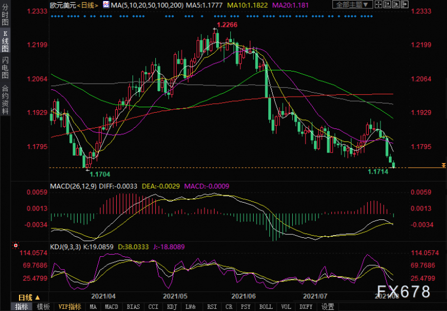Click the orange price arrows on the right axis
The height and width of the screenshot is (311, 447).
click(x=443, y=165)
